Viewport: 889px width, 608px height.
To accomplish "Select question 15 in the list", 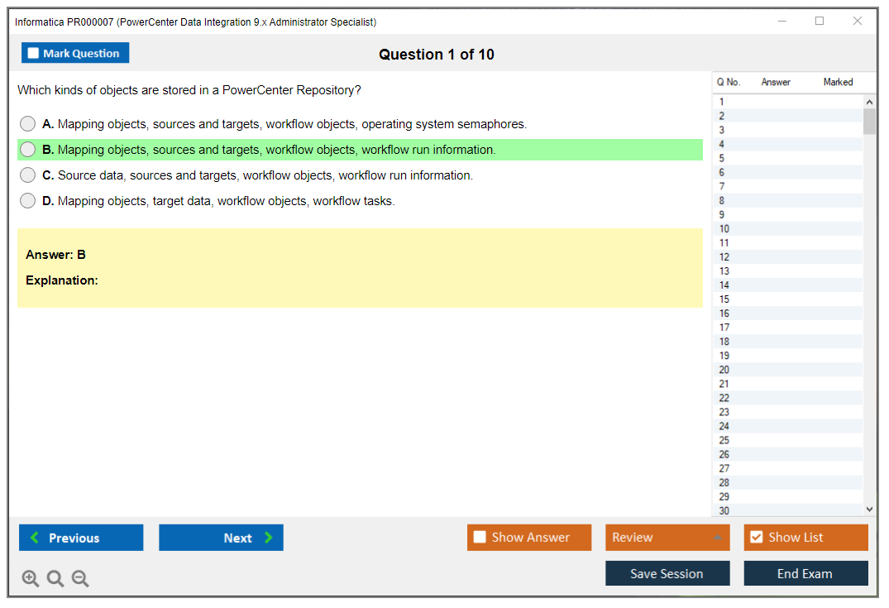I will coord(724,299).
